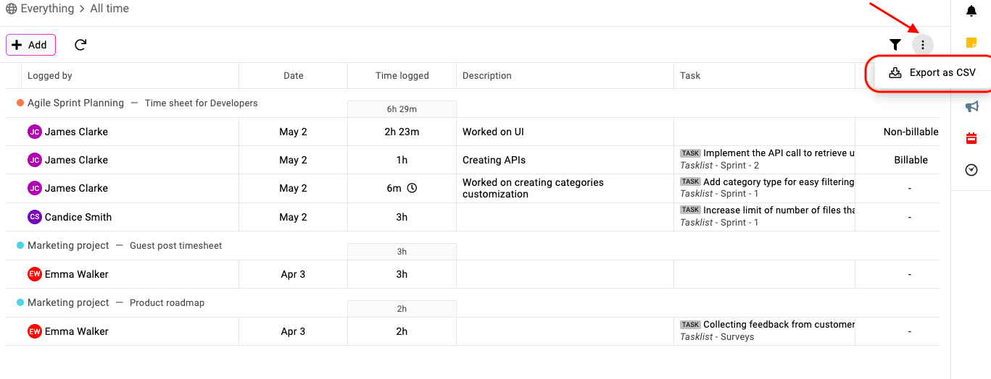Image resolution: width=991 pixels, height=379 pixels.
Task: Open the filter funnel icon
Action: [x=895, y=45]
